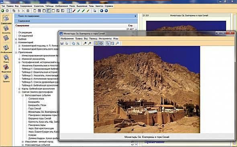
Task: Toggle the first page layout button
Action: pos(35,11)
